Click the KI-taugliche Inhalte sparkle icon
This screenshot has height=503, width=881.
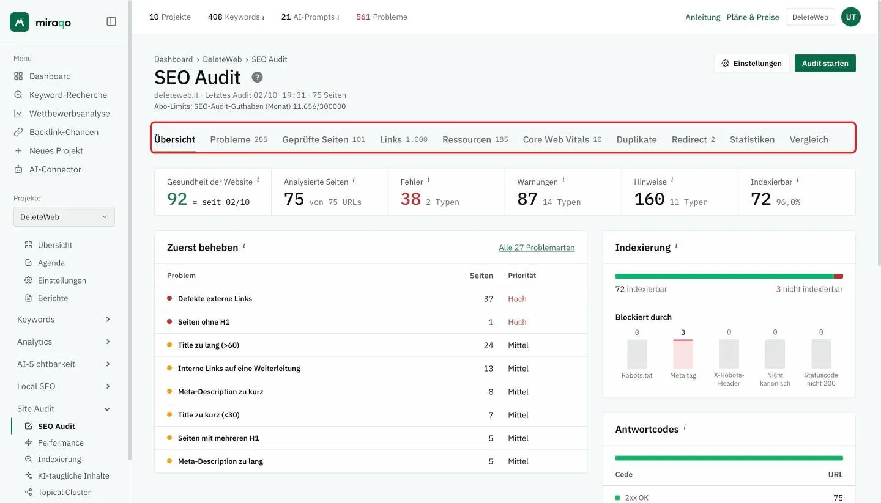28,475
